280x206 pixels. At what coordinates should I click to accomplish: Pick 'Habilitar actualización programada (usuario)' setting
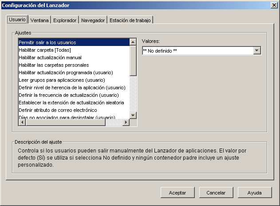[66, 72]
